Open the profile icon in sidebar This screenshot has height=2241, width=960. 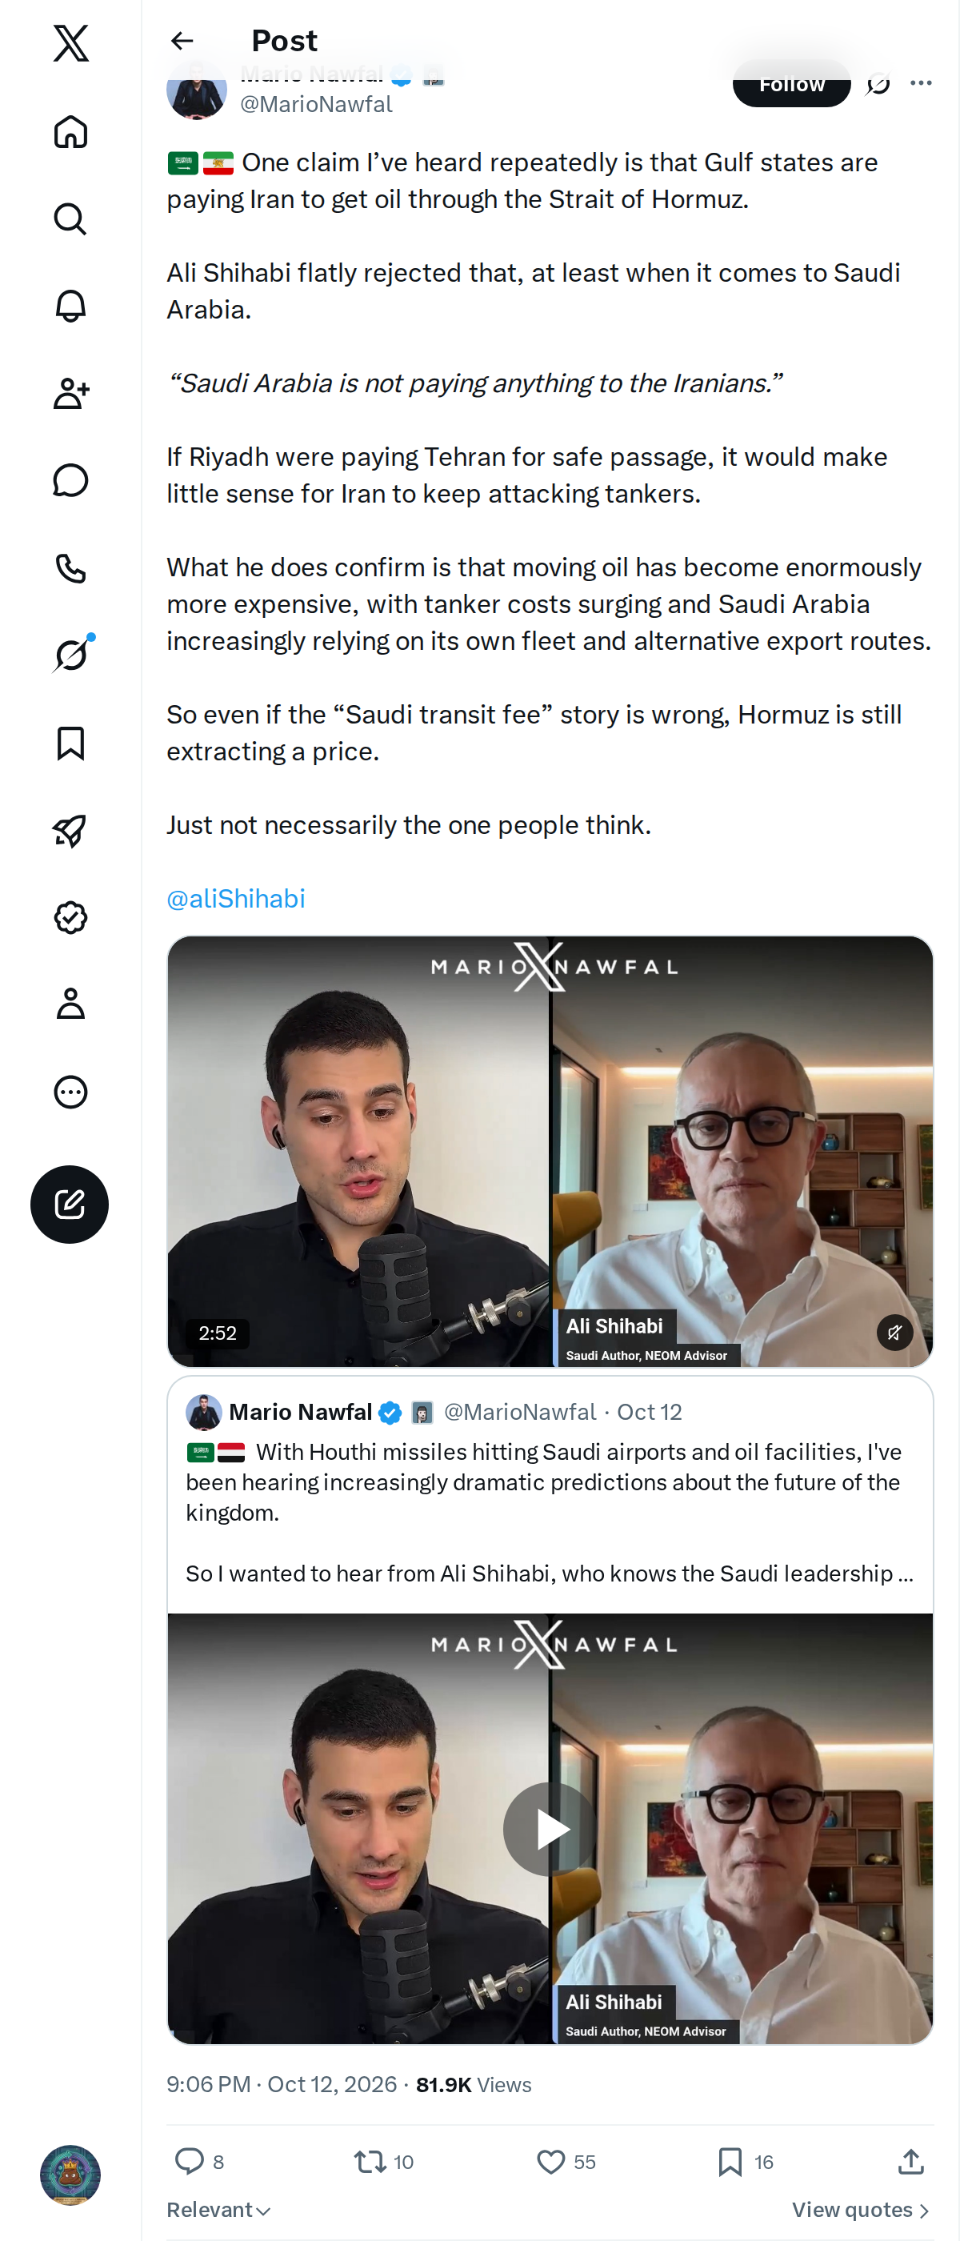point(70,1003)
